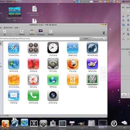Screen dimensions: 130x130
Task: Select the calc.png calculator icon
Action: [x=33, y=48]
